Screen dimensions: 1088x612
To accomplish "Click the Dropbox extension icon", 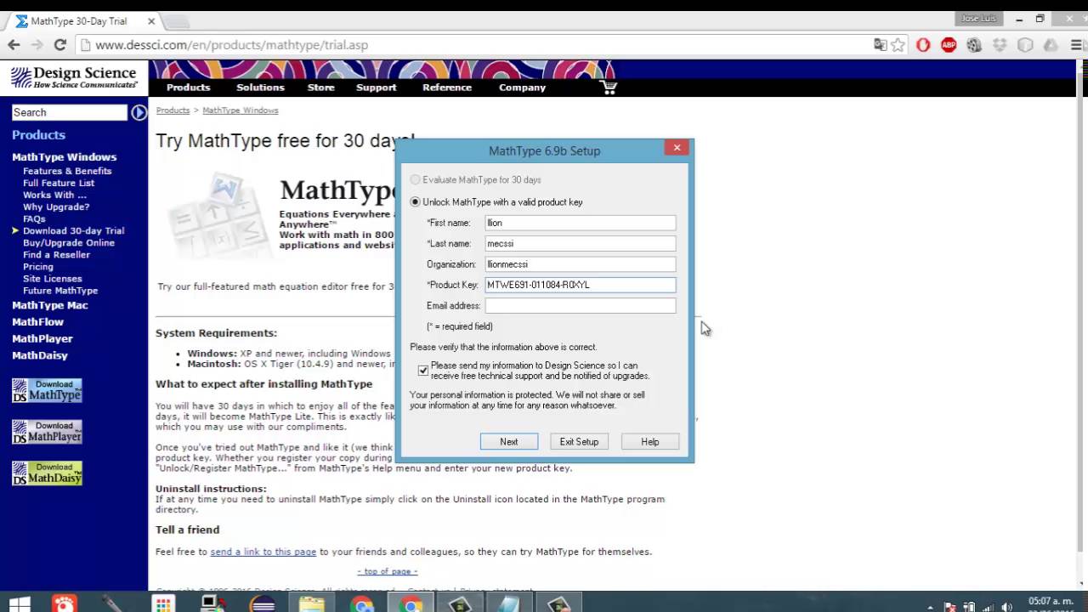I will click(x=1000, y=45).
